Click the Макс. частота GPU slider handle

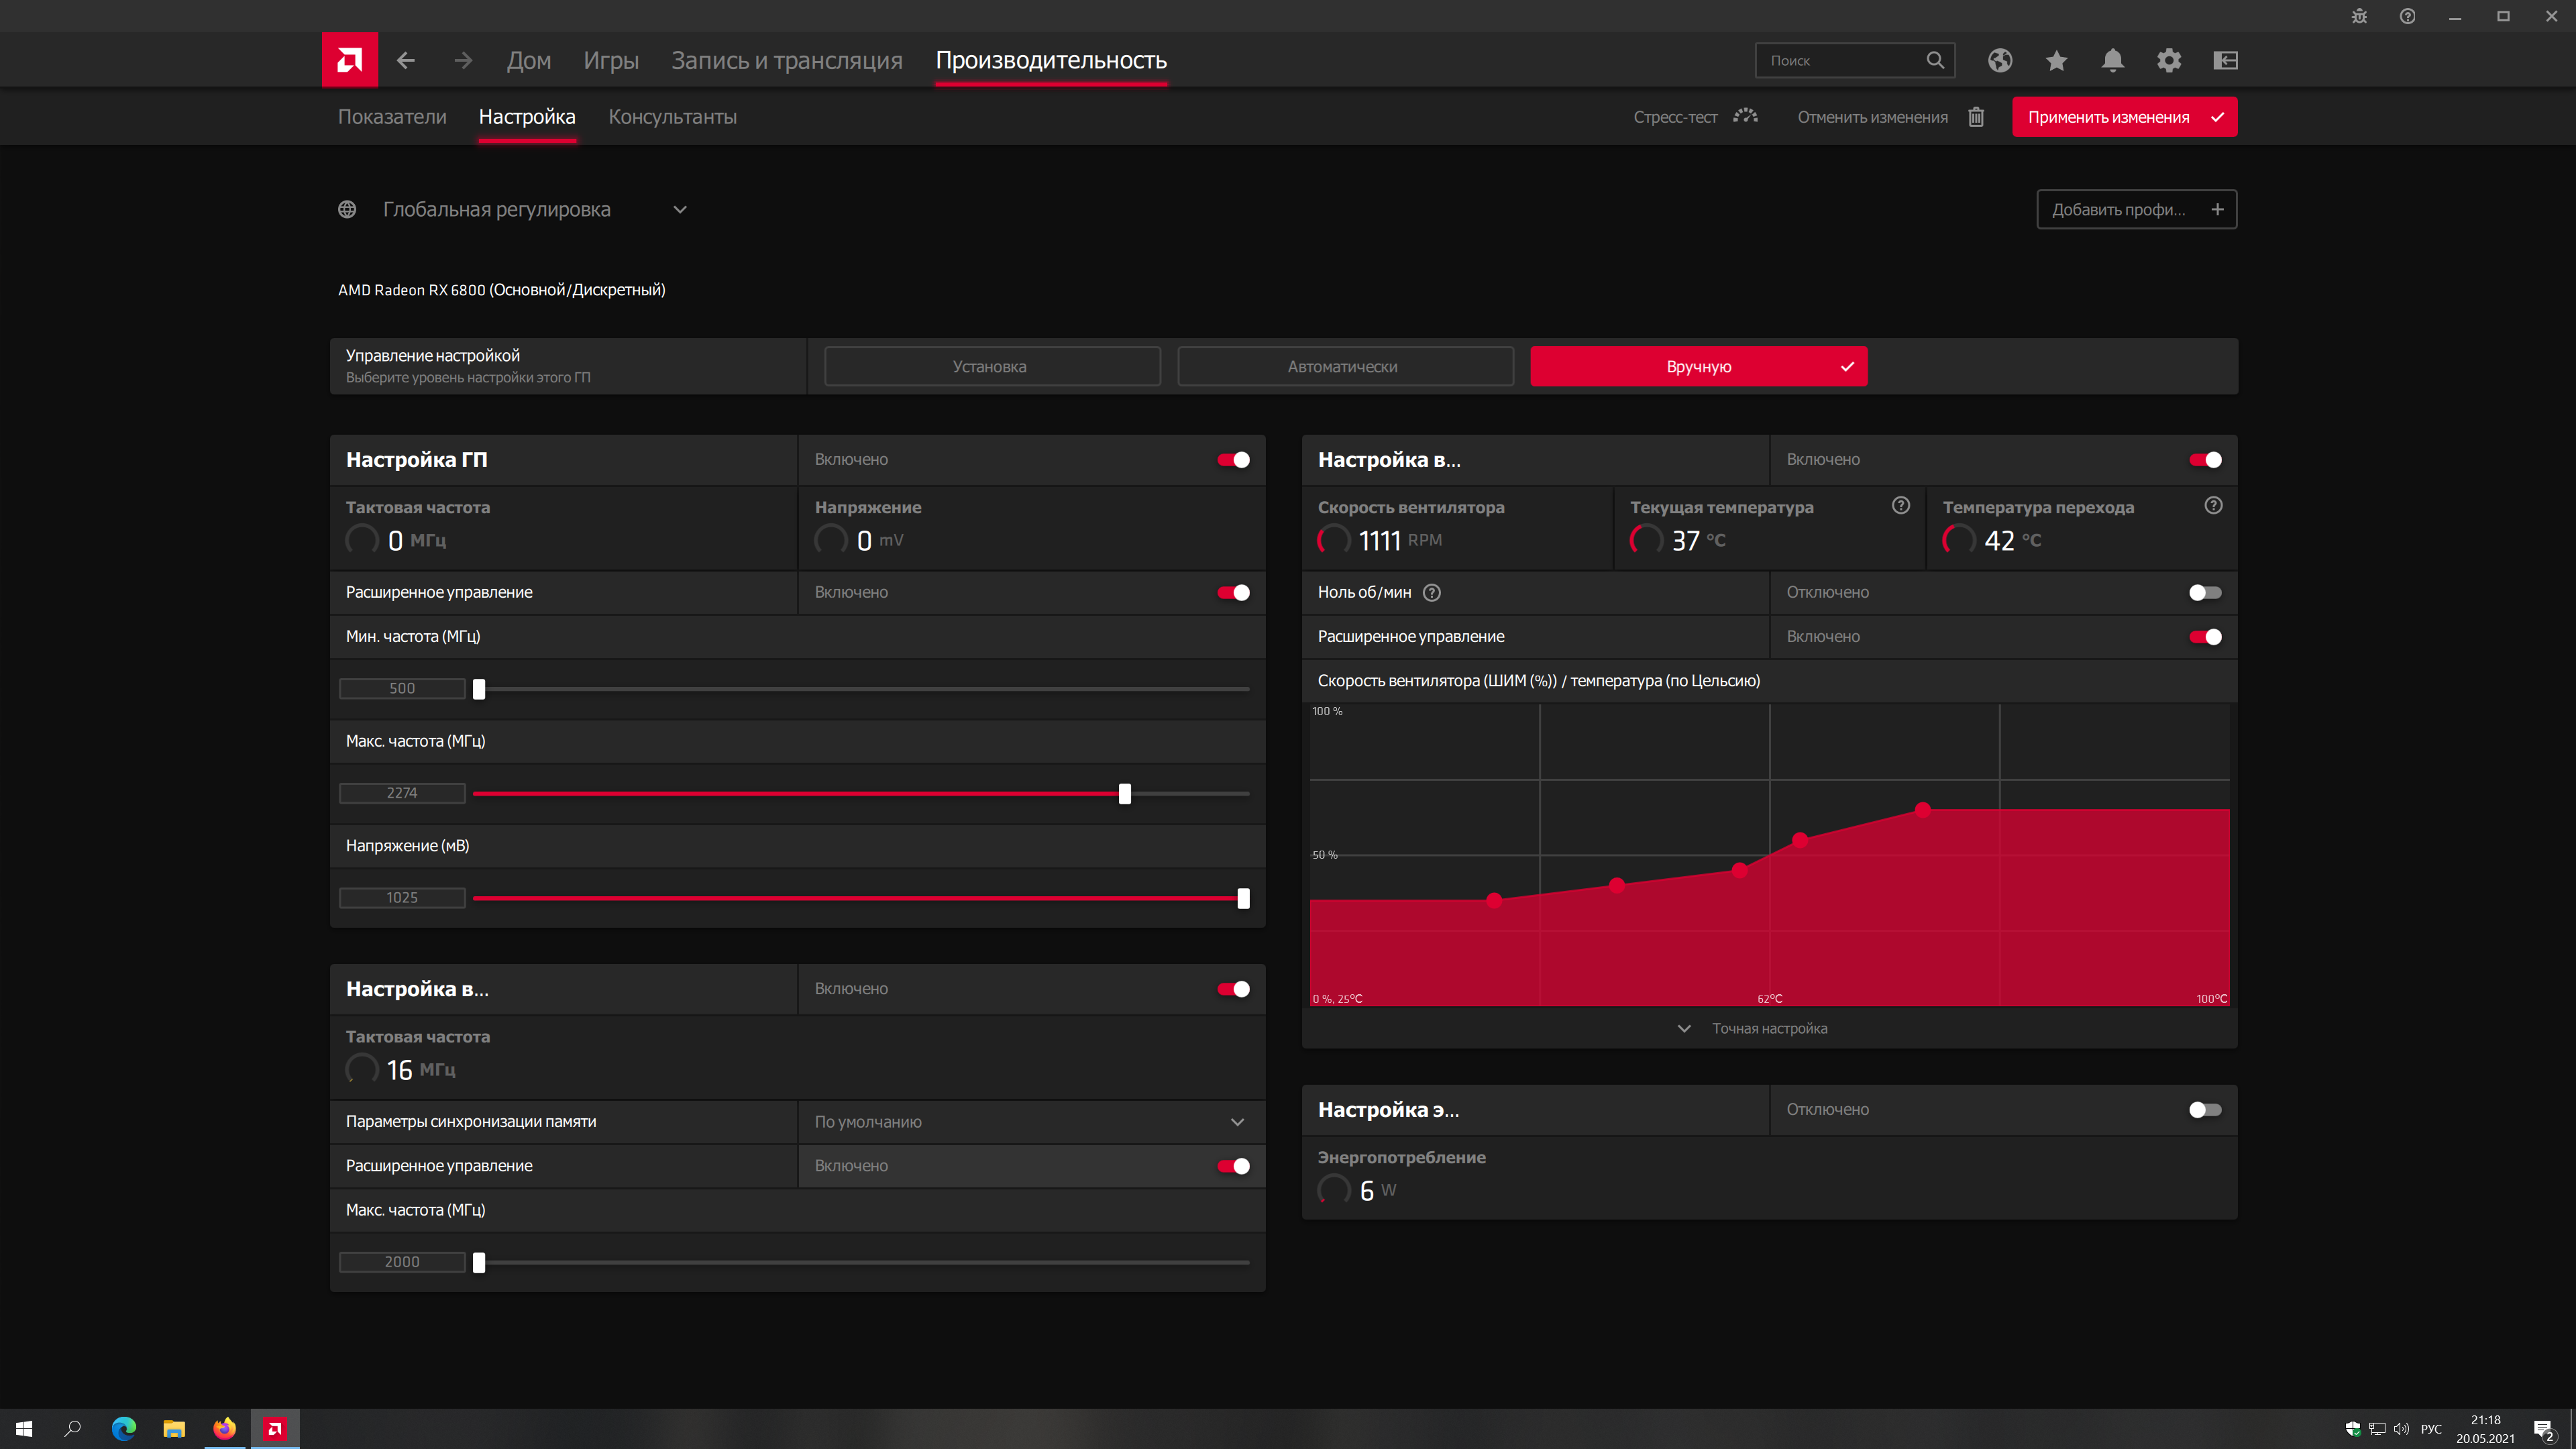tap(1125, 794)
